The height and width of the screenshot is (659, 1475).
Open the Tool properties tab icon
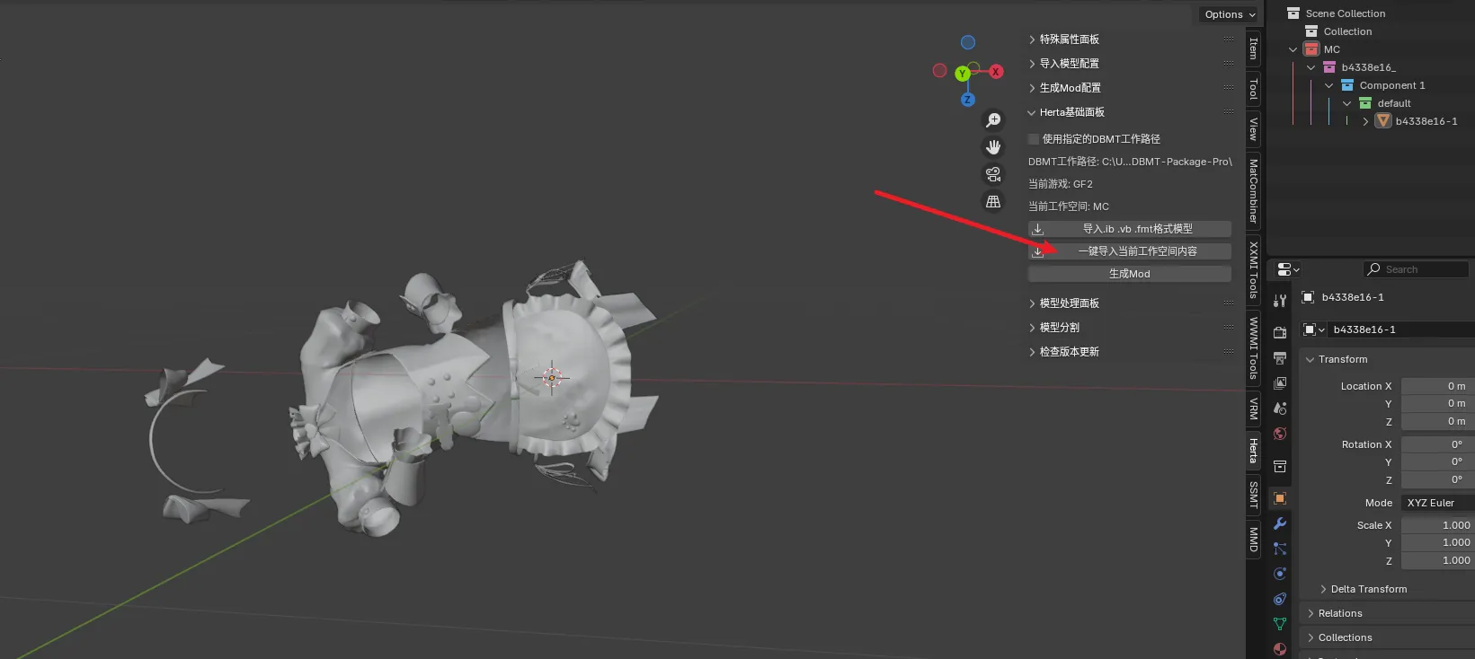click(x=1280, y=300)
